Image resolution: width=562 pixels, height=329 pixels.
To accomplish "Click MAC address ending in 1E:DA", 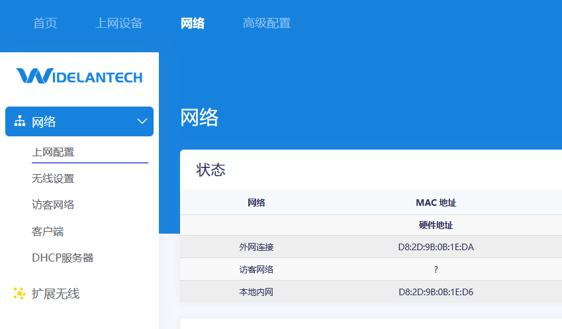I will 436,247.
